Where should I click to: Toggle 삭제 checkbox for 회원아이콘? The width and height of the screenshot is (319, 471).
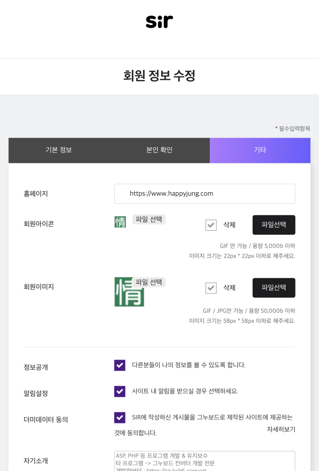[x=211, y=225]
